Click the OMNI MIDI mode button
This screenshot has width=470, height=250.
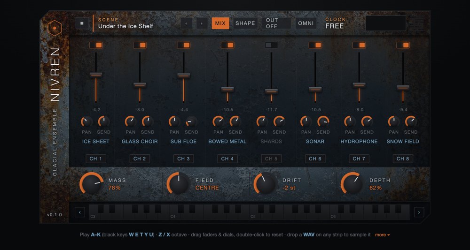[306, 23]
